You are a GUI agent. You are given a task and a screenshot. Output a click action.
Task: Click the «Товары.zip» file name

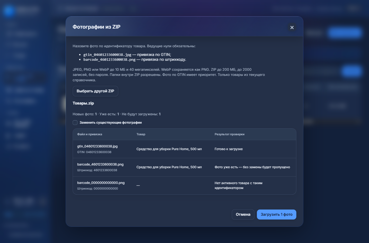click(83, 103)
